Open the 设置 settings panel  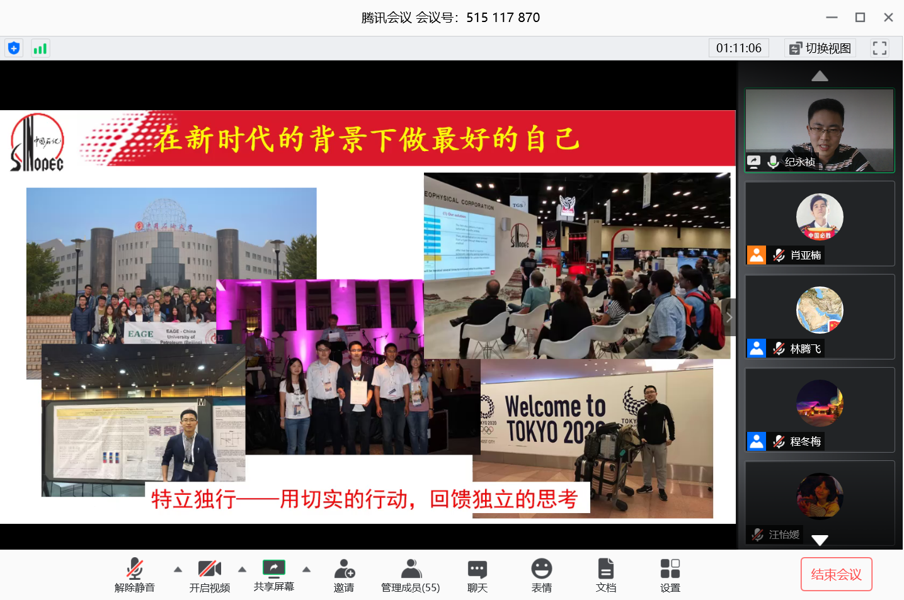pyautogui.click(x=670, y=575)
